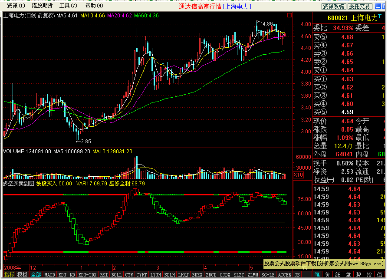The height and width of the screenshot is (280, 388).
Task: Select the 盘 tab in quote panel
Action: coord(348,274)
